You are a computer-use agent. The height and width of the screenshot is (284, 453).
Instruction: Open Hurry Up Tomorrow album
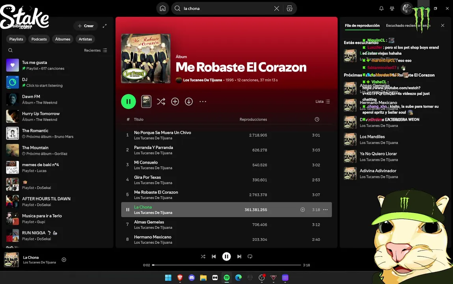(x=58, y=116)
